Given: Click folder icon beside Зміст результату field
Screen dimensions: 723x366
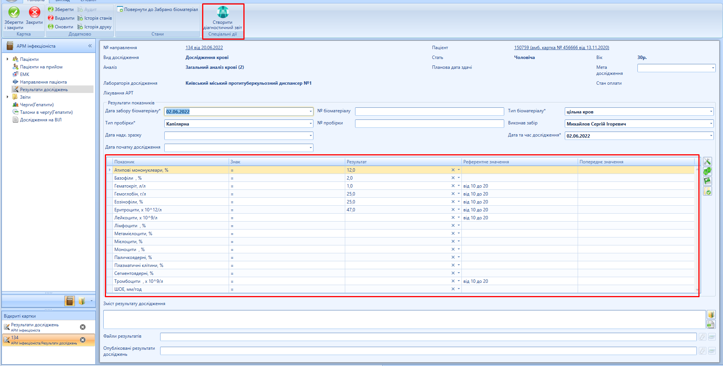Looking at the screenshot, I should [x=711, y=315].
